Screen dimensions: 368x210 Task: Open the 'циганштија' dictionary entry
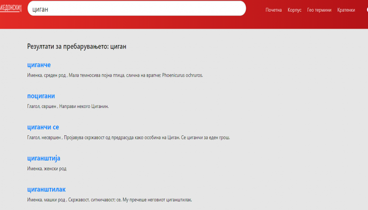(44, 158)
